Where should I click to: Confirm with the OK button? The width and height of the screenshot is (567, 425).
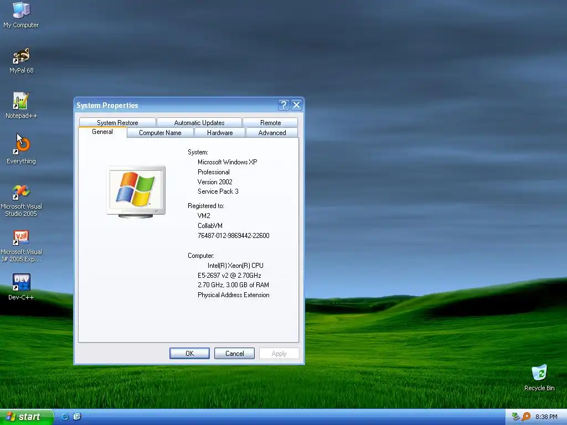click(x=189, y=354)
